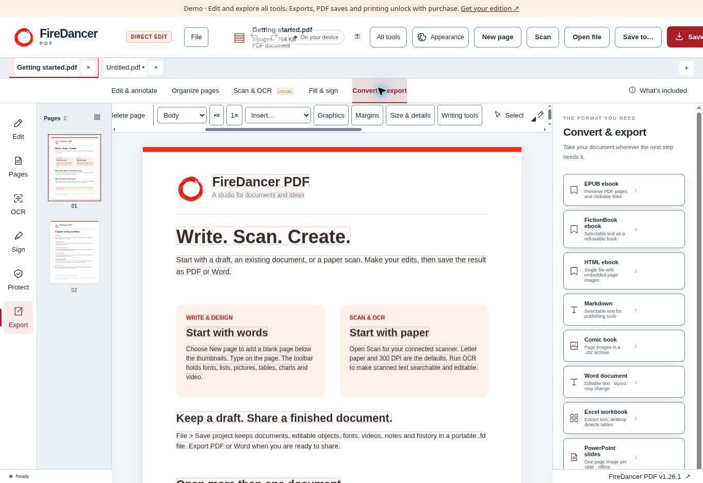Click the toolbar's small vertical scrollbar thumb
Screen dimensions: 703x483
point(550,114)
